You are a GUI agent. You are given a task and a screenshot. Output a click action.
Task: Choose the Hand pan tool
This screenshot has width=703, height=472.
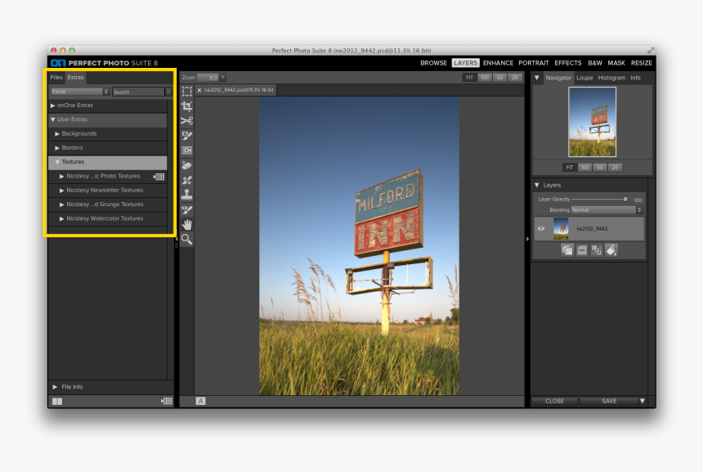(x=186, y=224)
